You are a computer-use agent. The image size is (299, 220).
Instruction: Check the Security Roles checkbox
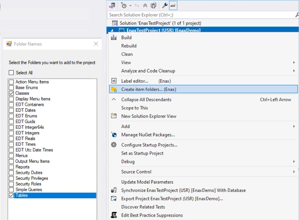point(11,184)
